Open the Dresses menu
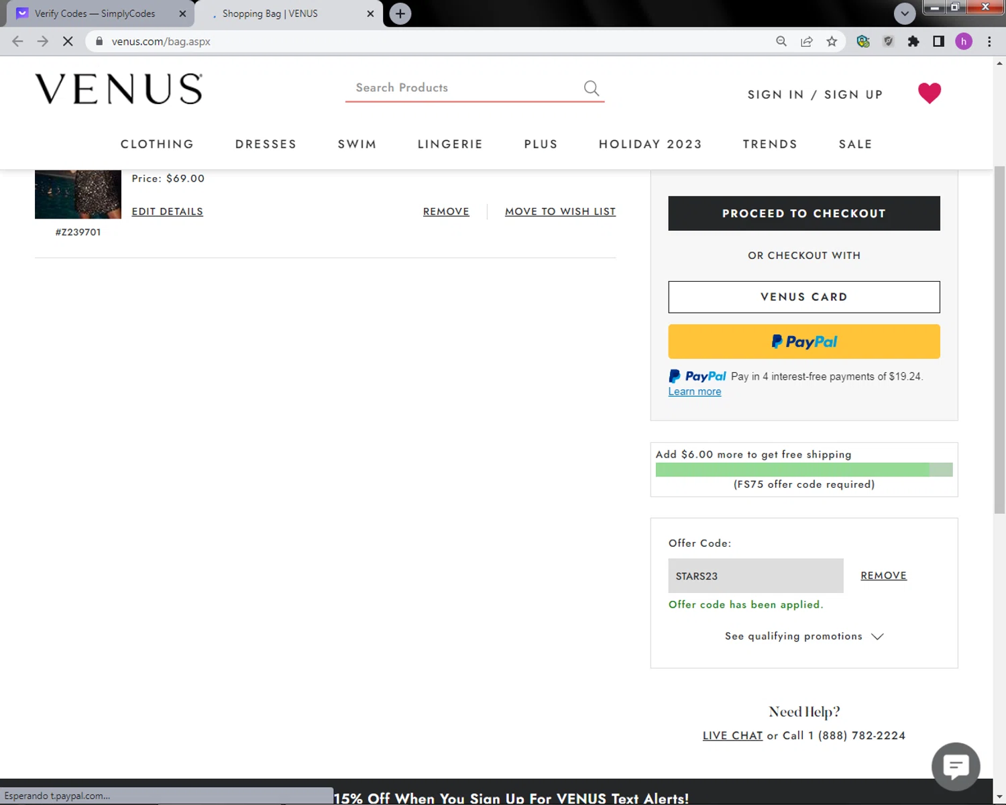Image resolution: width=1006 pixels, height=805 pixels. coord(266,144)
